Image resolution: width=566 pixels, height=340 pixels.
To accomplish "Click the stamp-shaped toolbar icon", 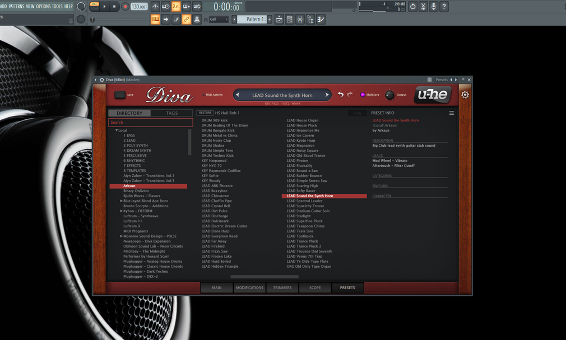I will click(197, 19).
